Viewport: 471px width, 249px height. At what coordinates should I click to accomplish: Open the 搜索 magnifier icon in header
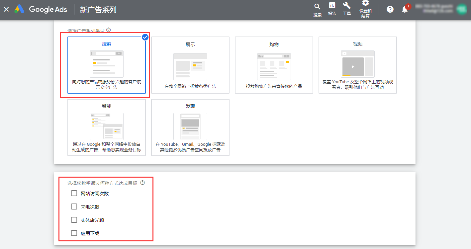coord(317,7)
